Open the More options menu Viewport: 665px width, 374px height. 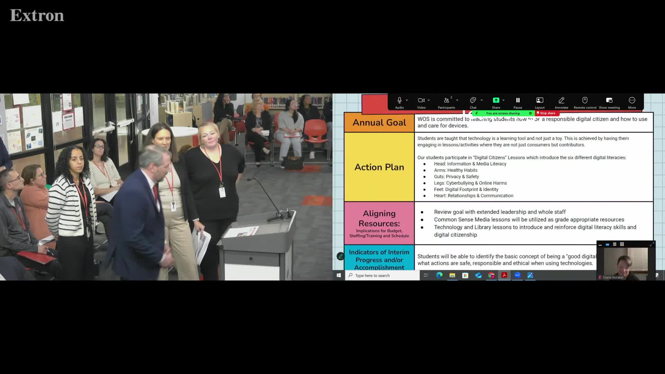click(x=632, y=100)
